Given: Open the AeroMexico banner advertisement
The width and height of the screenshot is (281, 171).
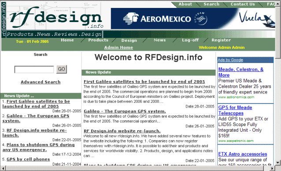Looking at the screenshot, I should (193, 19).
